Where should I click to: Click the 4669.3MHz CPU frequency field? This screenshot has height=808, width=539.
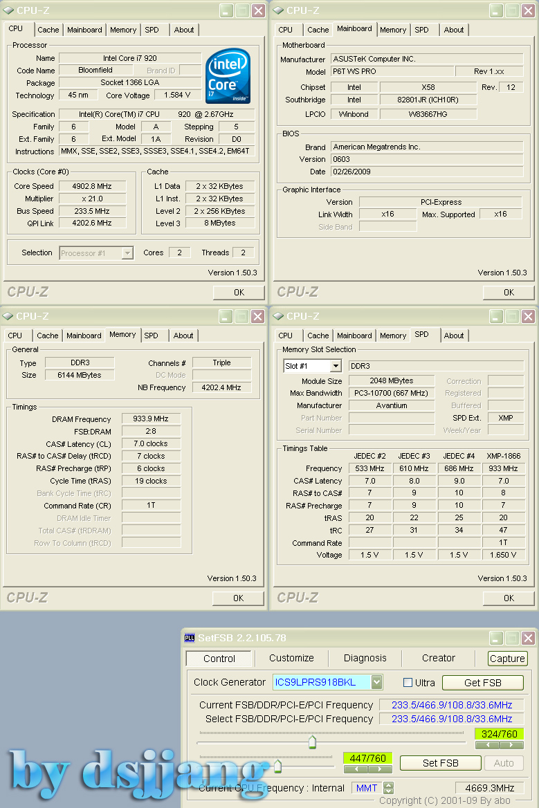tap(490, 788)
